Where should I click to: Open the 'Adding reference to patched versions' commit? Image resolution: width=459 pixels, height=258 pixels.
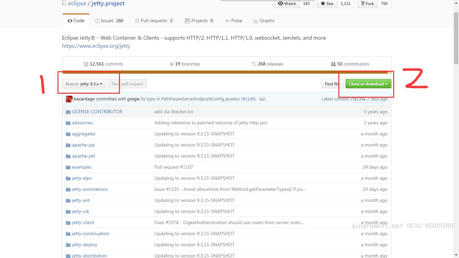[x=211, y=123]
